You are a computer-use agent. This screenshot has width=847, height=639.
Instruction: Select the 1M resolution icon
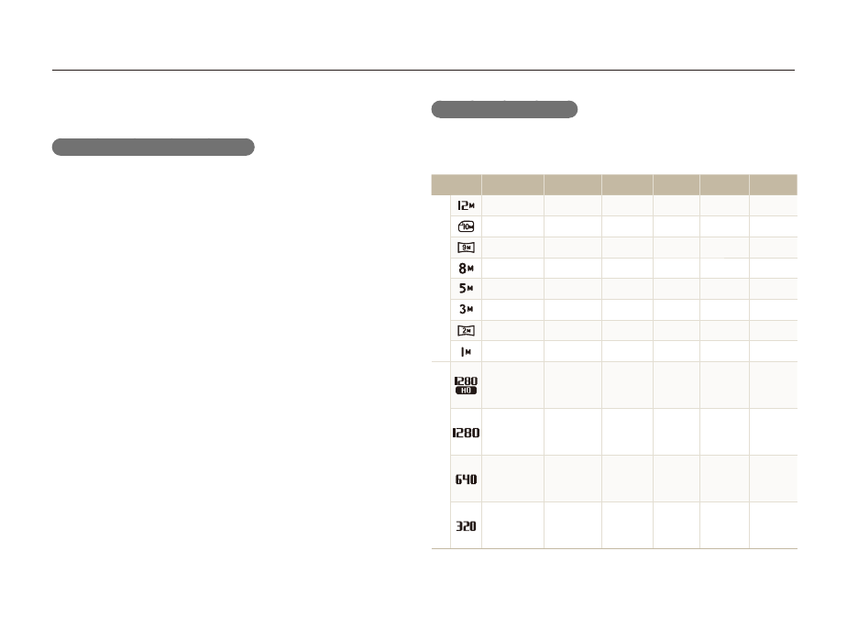(466, 352)
